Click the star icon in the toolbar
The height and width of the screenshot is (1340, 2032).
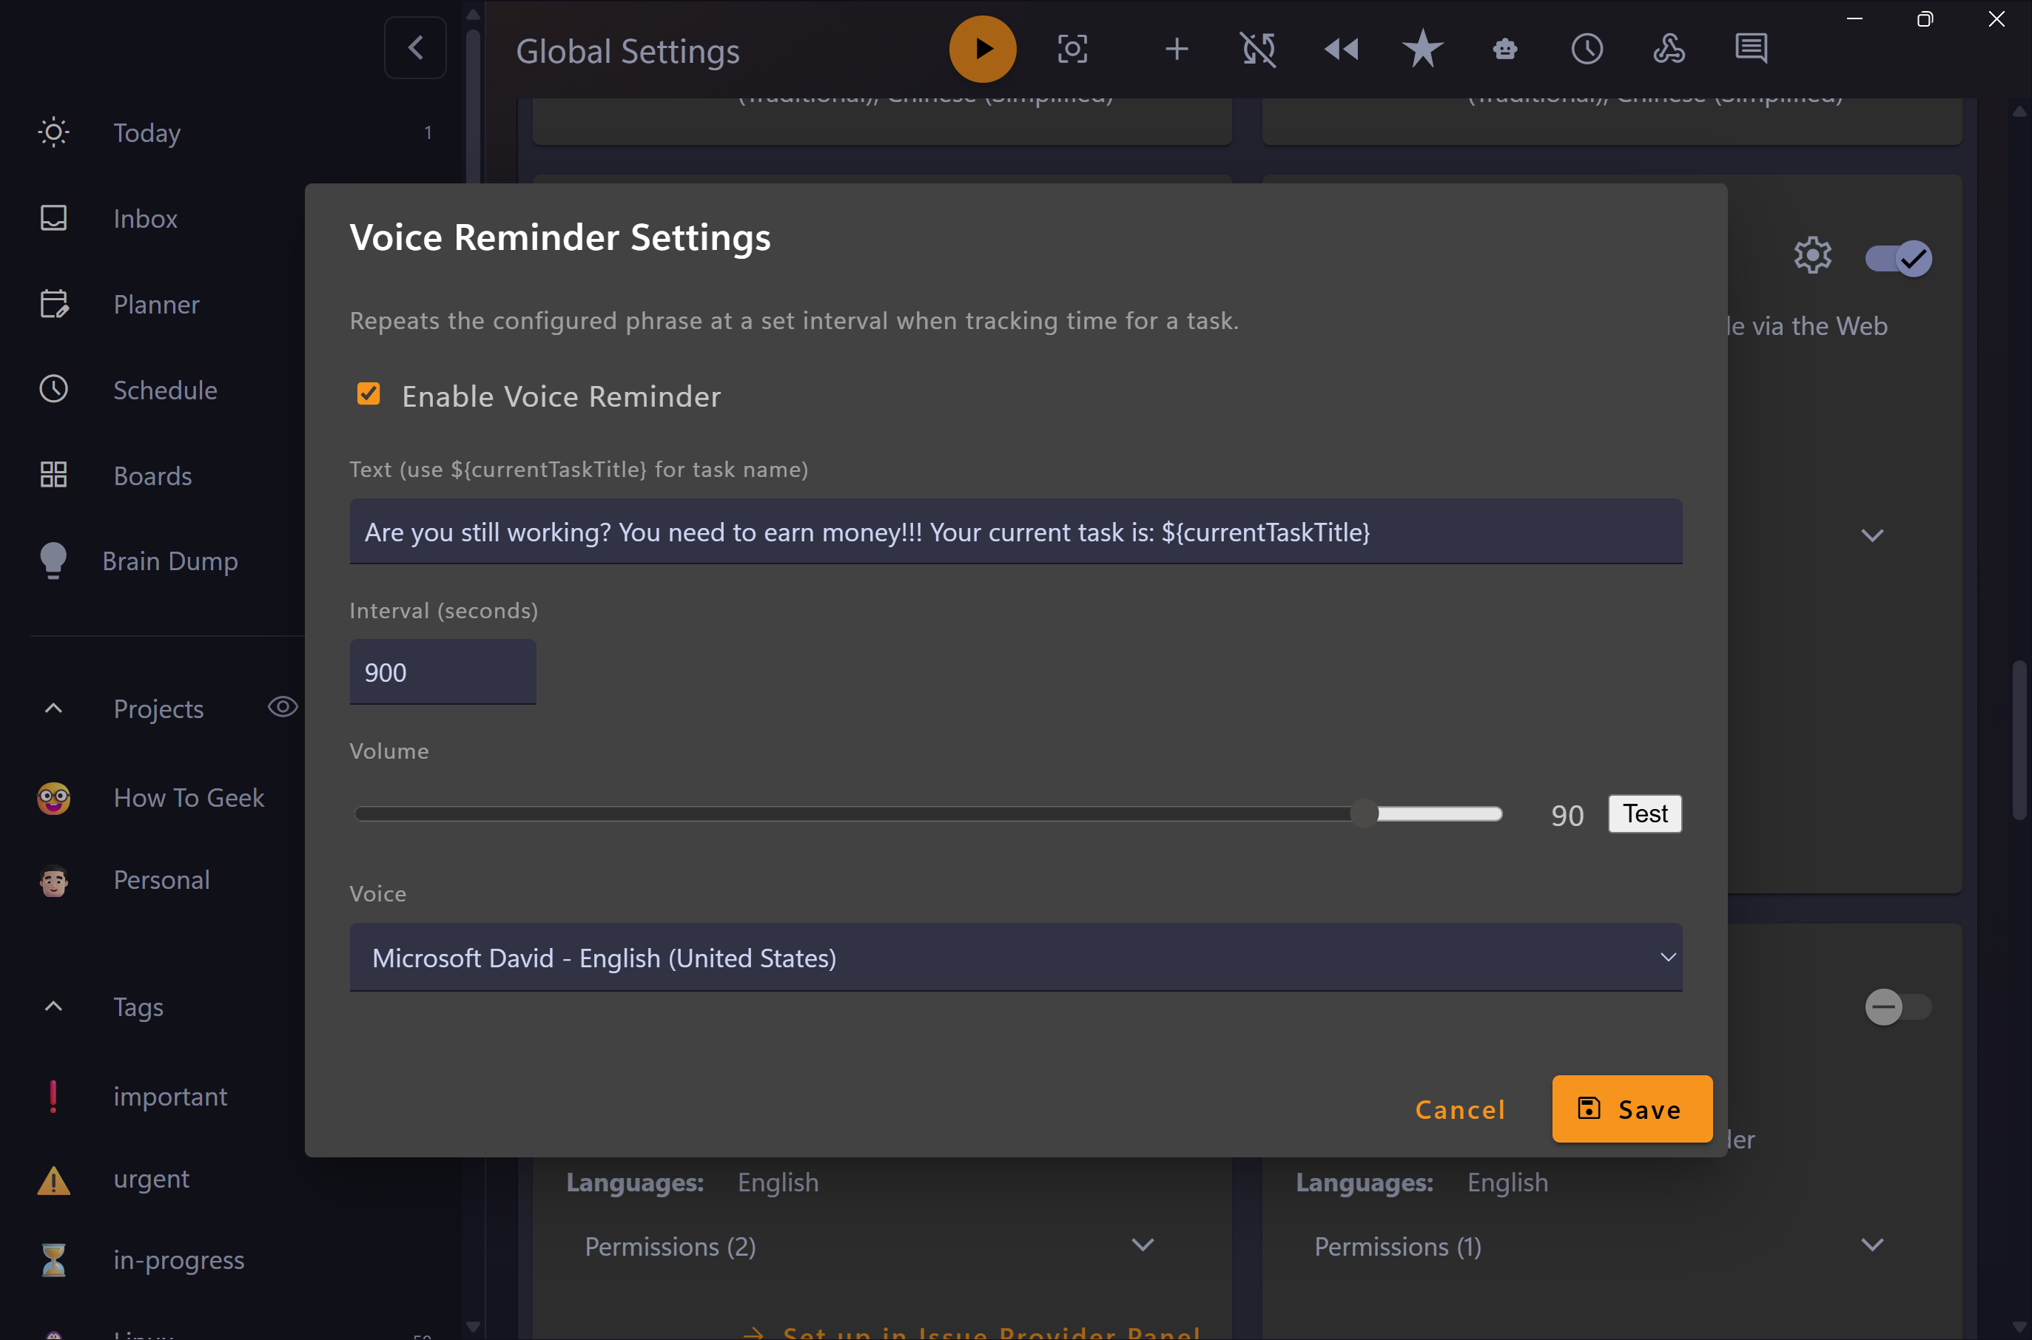(x=1423, y=49)
